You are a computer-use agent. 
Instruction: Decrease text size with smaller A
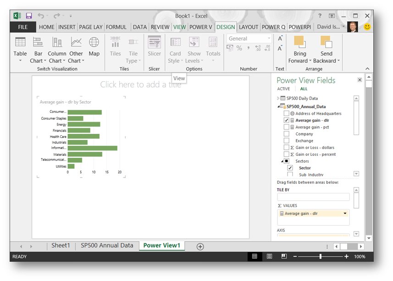(x=280, y=48)
